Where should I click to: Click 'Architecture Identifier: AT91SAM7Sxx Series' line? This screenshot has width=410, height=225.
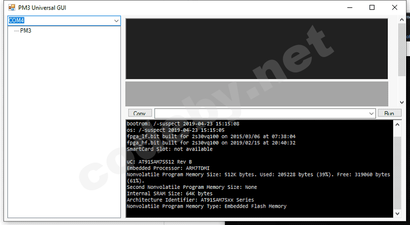pos(190,200)
